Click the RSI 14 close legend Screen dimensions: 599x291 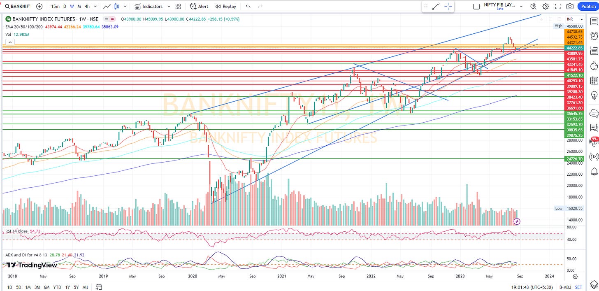tap(16, 231)
